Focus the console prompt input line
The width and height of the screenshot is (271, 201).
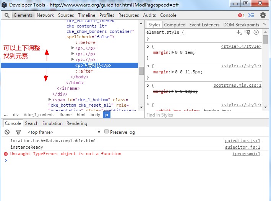click(x=136, y=160)
